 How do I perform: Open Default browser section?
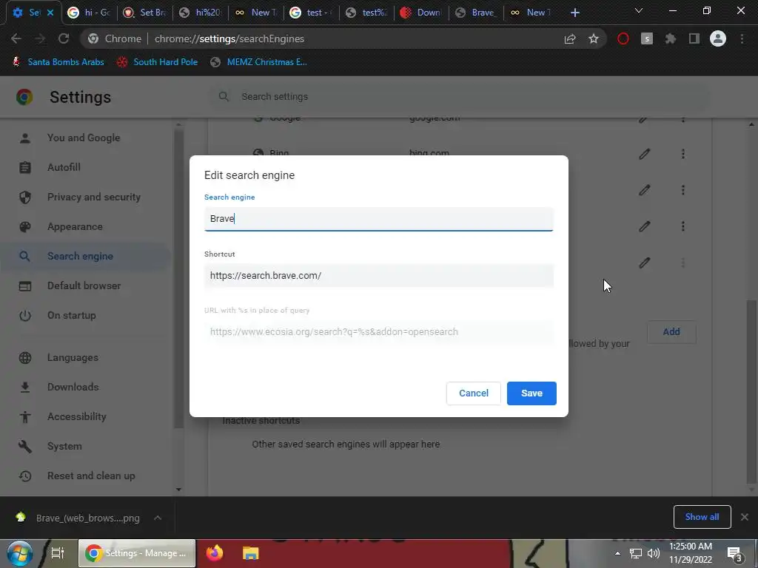pos(84,285)
